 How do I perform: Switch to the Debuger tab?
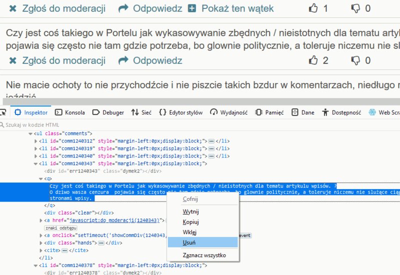(x=108, y=112)
